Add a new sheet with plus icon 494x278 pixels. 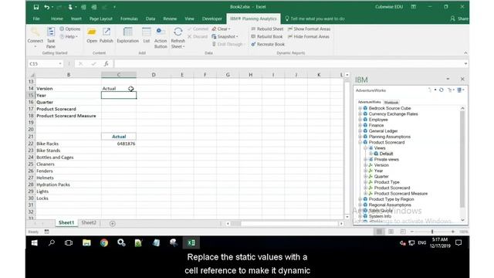(x=113, y=223)
